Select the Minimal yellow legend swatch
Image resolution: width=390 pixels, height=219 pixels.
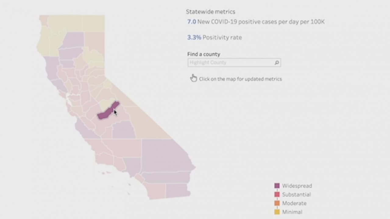[x=277, y=212]
